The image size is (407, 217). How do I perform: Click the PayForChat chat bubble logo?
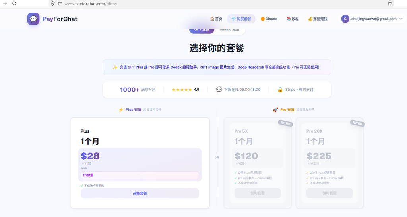33,19
